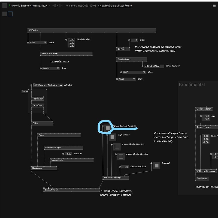Viewport: 218px width, 218px height.
Task: Click the 'controller data' comment
Action: 59,62
